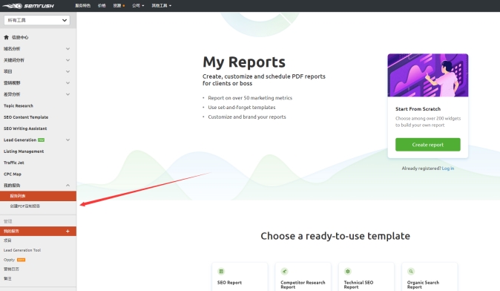Open the 公司 dropdown in top bar
Viewport: 500px width, 291px height.
138,6
